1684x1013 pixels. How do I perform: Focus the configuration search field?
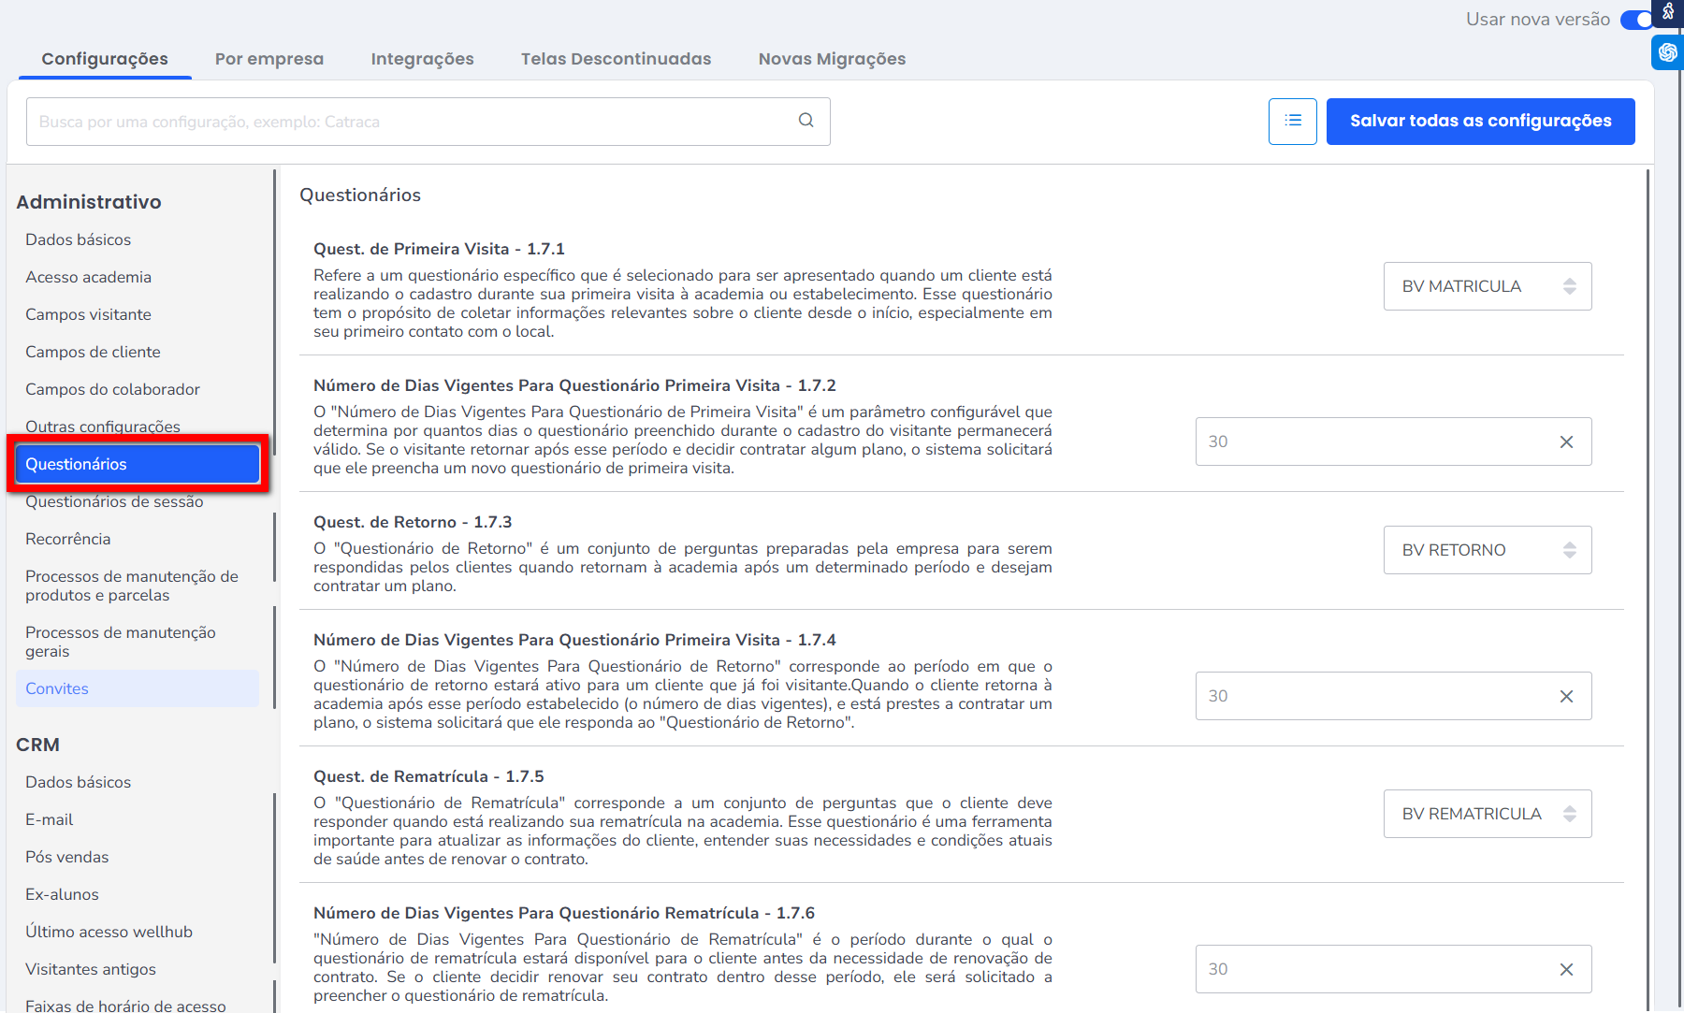pyautogui.click(x=412, y=122)
